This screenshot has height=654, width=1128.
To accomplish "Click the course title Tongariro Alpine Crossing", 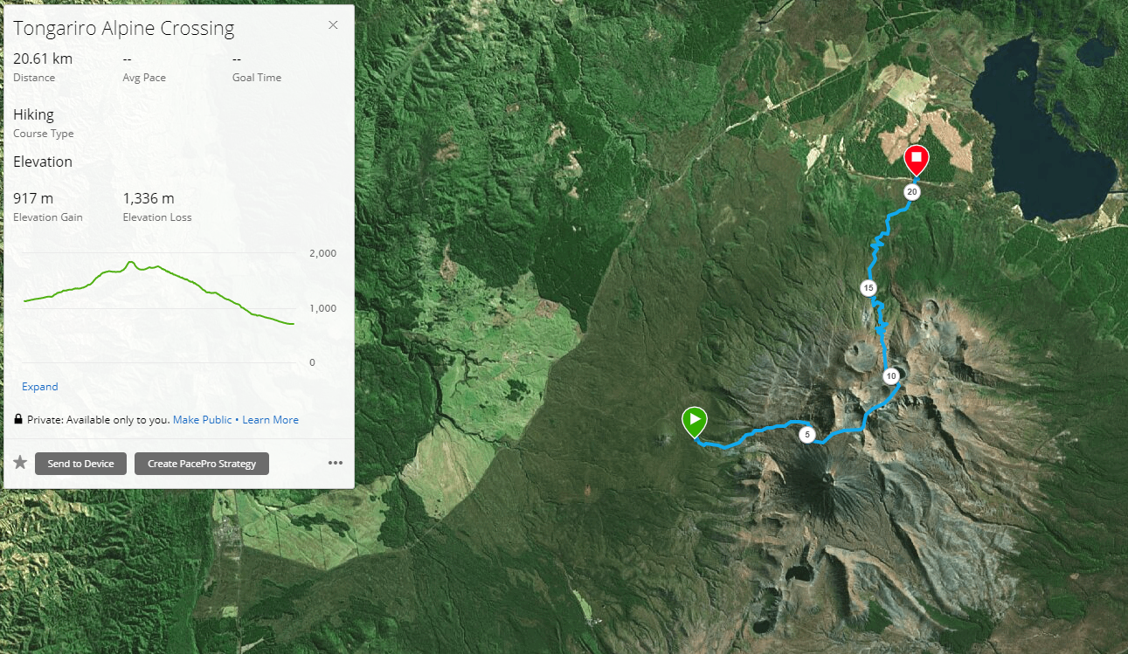I will tap(124, 29).
